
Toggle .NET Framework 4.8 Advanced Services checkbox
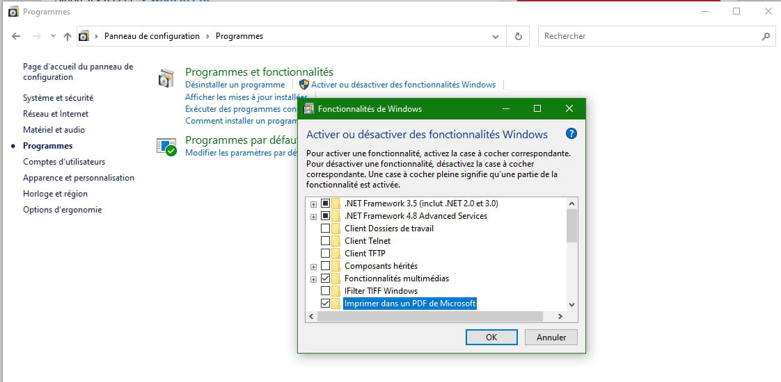(x=325, y=216)
